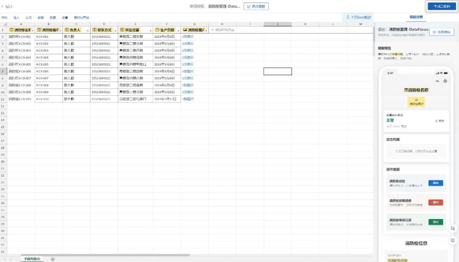Open the 公式 (Formula) menu
The height and width of the screenshot is (262, 459).
click(28, 17)
